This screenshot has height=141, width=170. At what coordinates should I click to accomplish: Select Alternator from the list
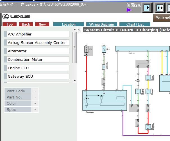pyautogui.click(x=37, y=51)
